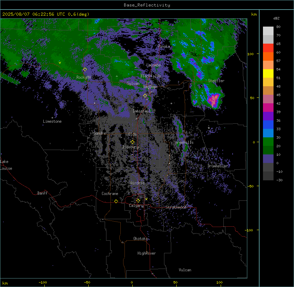Click the Sylvan town label
The width and height of the screenshot is (294, 287).
[x=133, y=84]
